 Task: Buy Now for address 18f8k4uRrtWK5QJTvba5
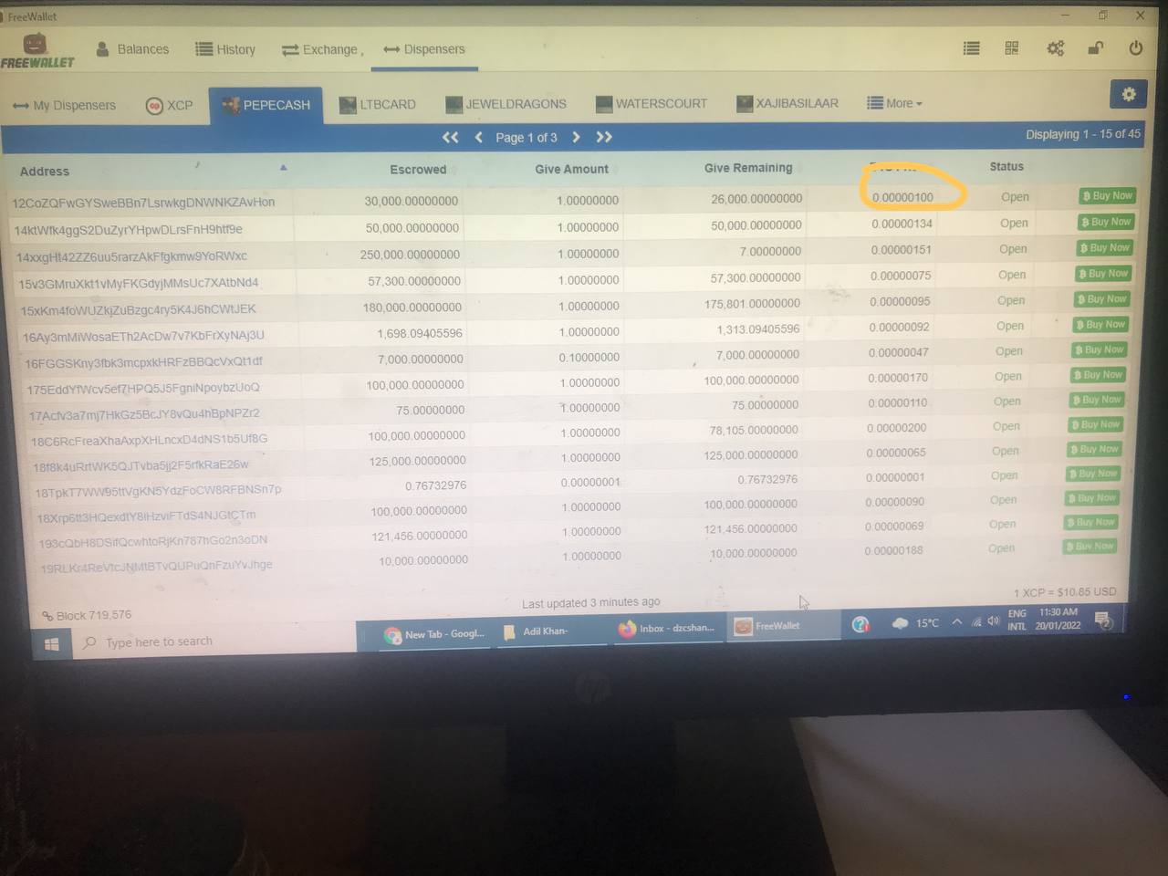click(1093, 449)
